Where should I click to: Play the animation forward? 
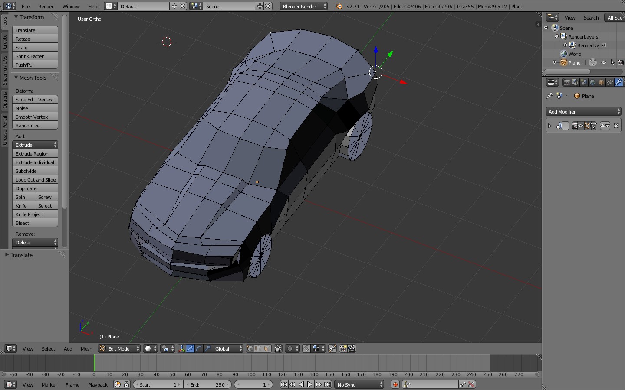(310, 384)
